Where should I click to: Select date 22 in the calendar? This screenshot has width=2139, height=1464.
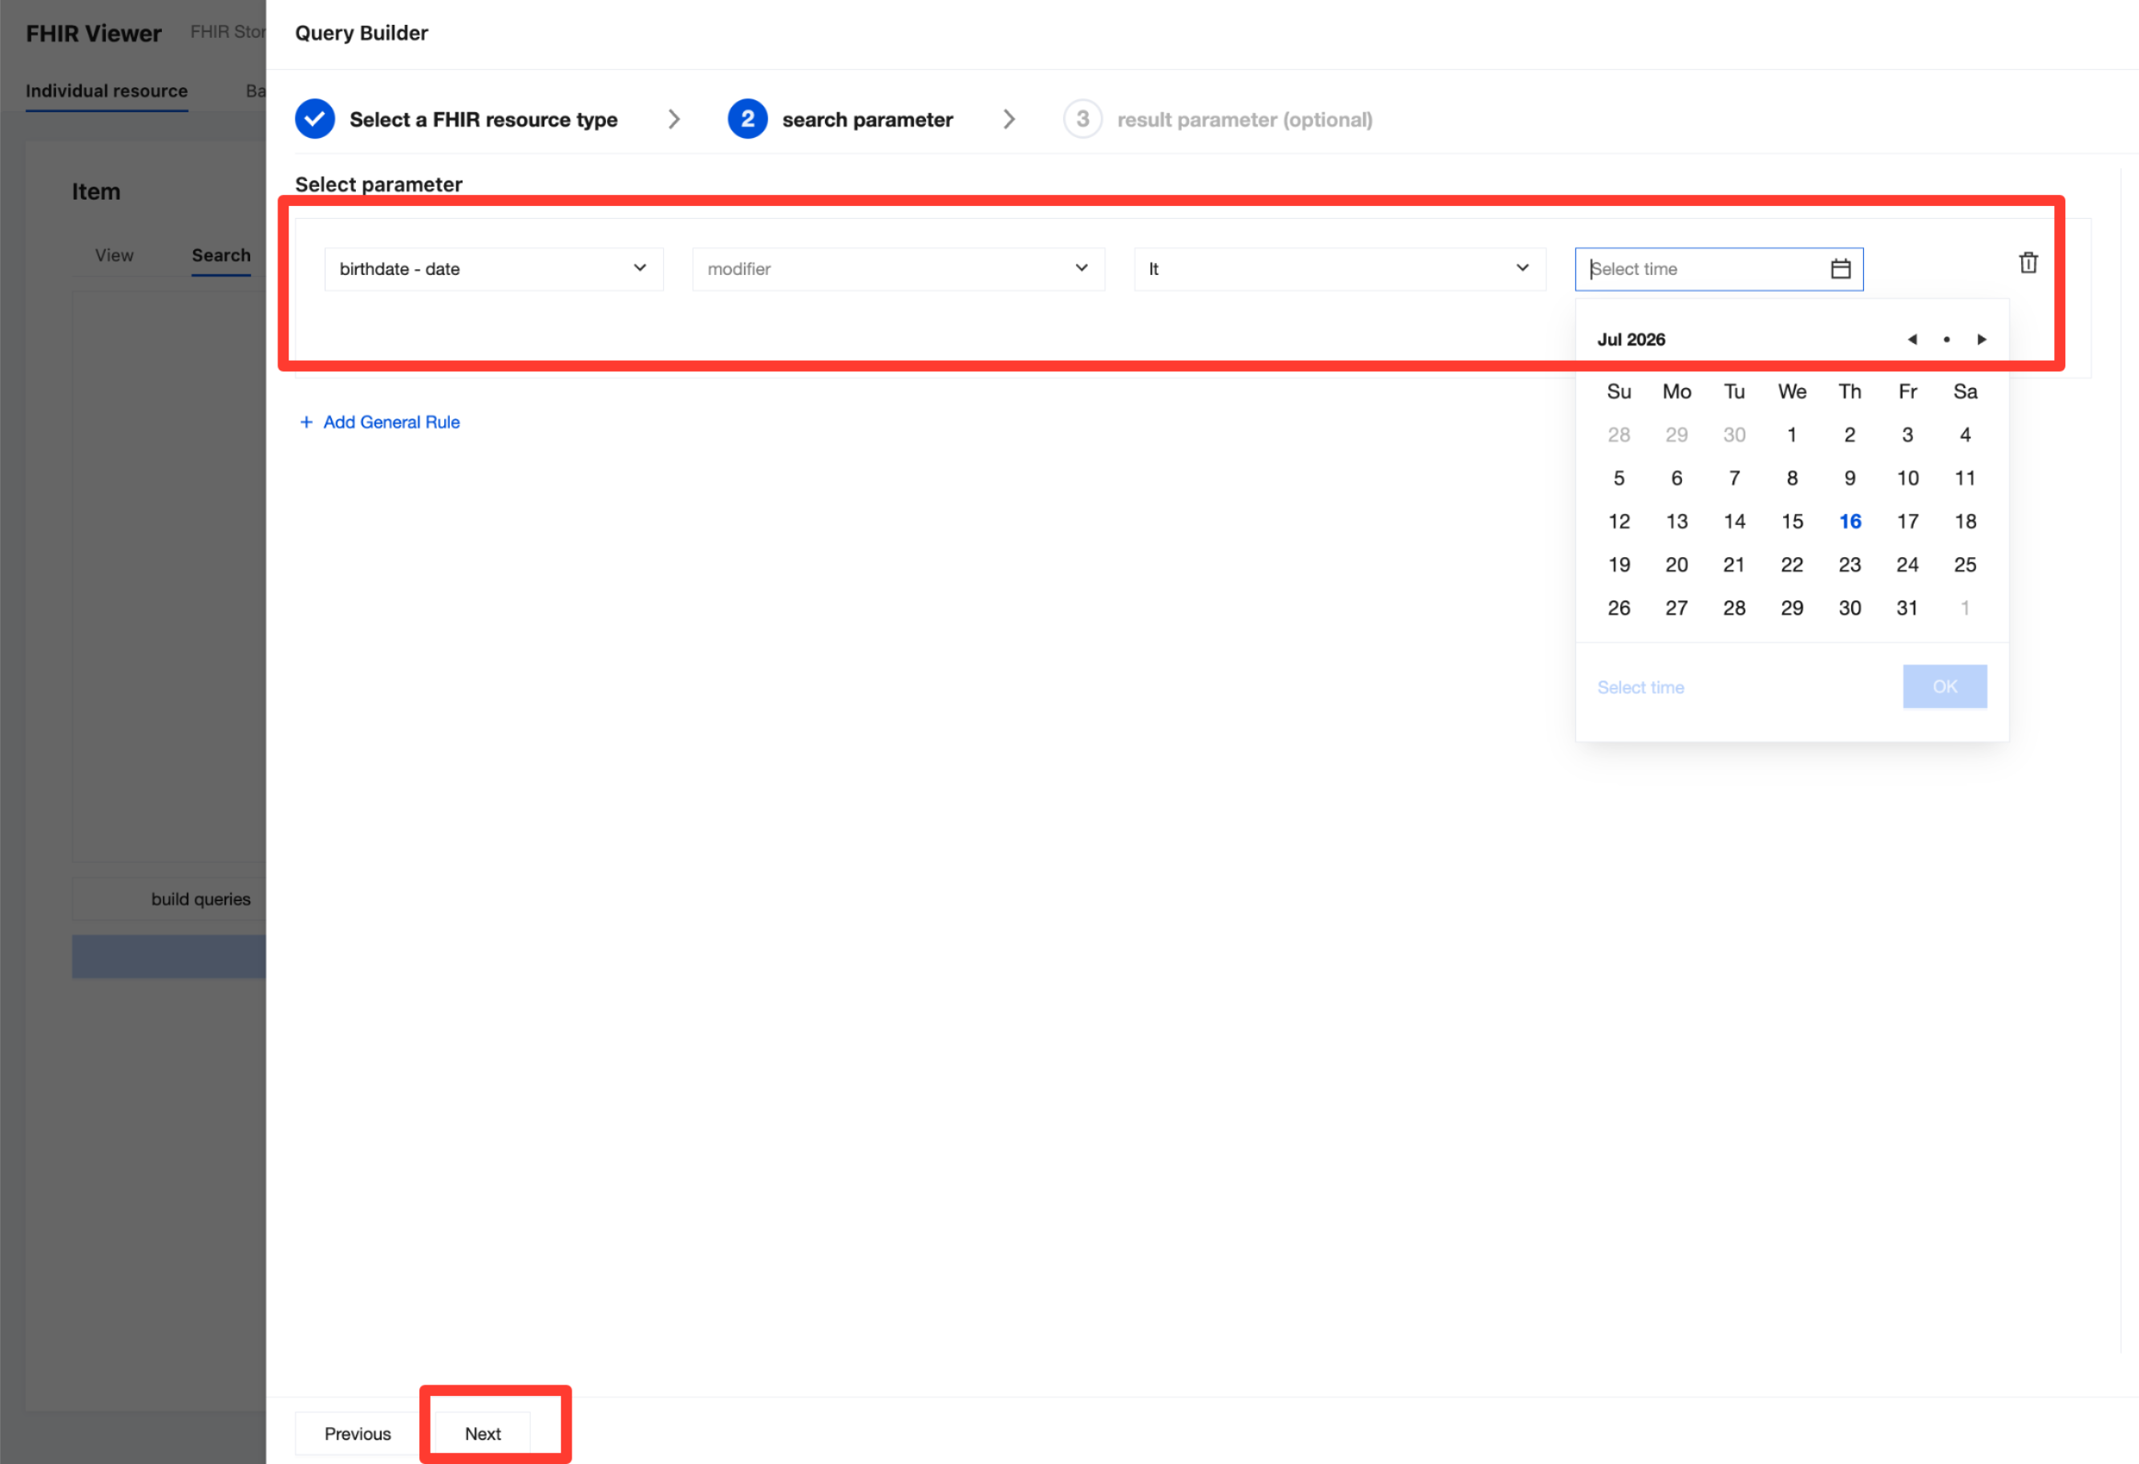click(x=1792, y=565)
